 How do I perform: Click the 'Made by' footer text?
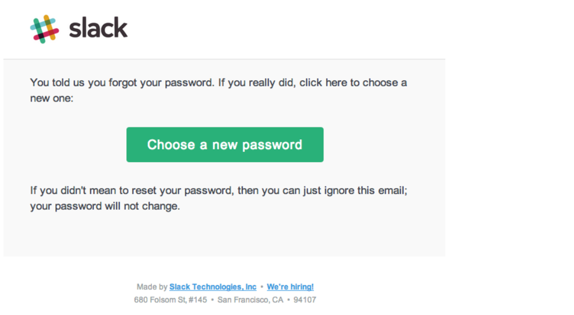(x=152, y=287)
